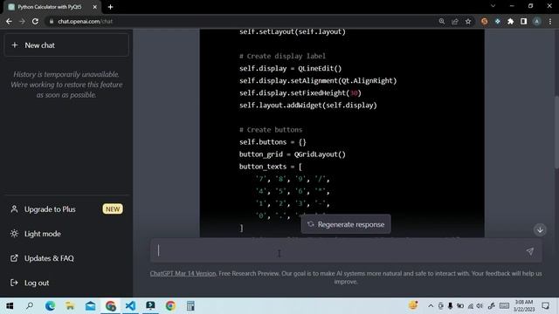The height and width of the screenshot is (314, 559).
Task: Switch to Light mode
Action: [x=66, y=234]
